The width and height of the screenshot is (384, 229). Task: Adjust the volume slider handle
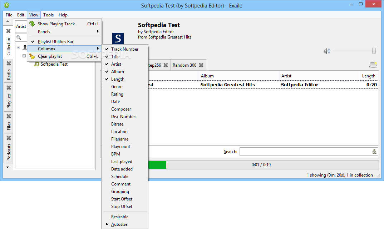pos(374,51)
